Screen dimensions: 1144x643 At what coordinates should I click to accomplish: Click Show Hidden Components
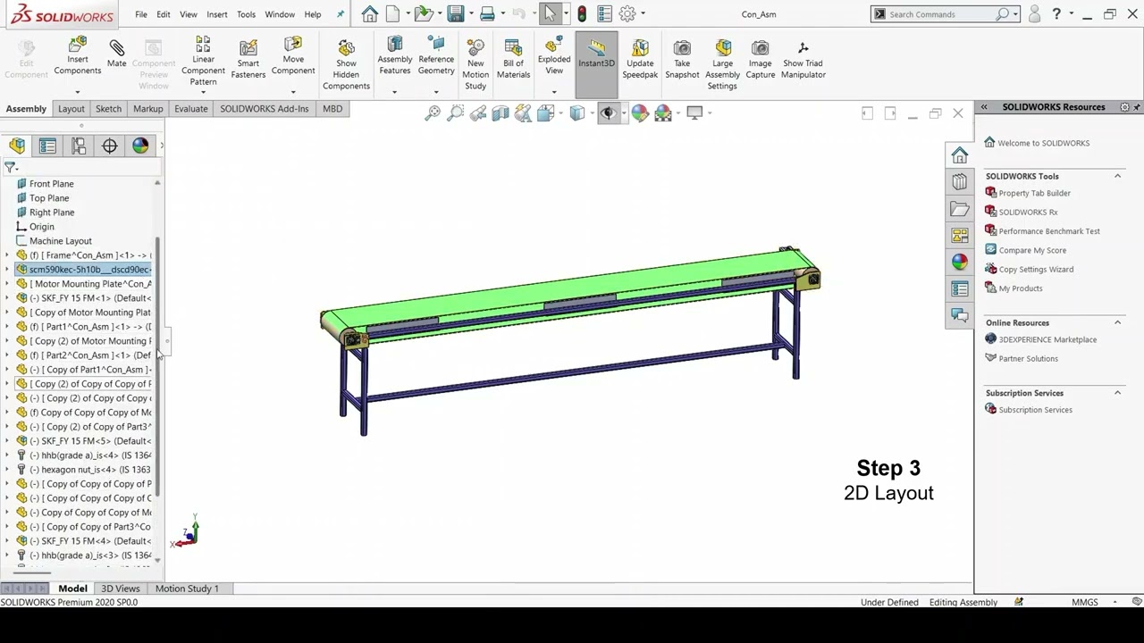tap(346, 63)
